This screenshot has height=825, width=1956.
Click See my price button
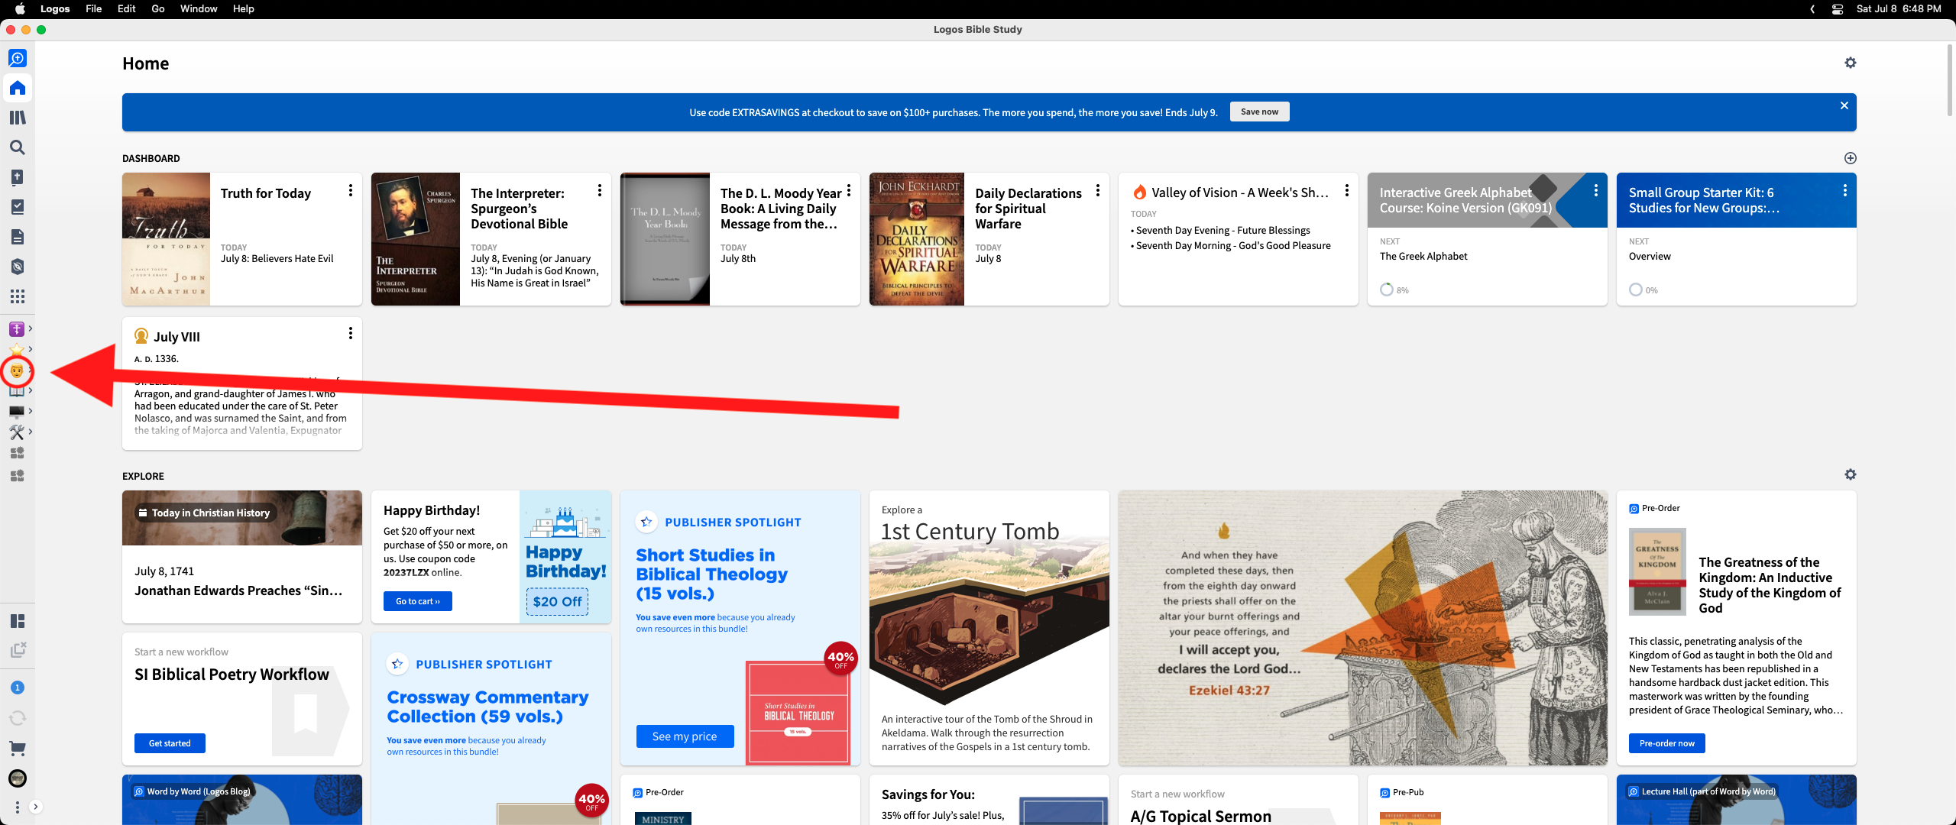tap(685, 736)
